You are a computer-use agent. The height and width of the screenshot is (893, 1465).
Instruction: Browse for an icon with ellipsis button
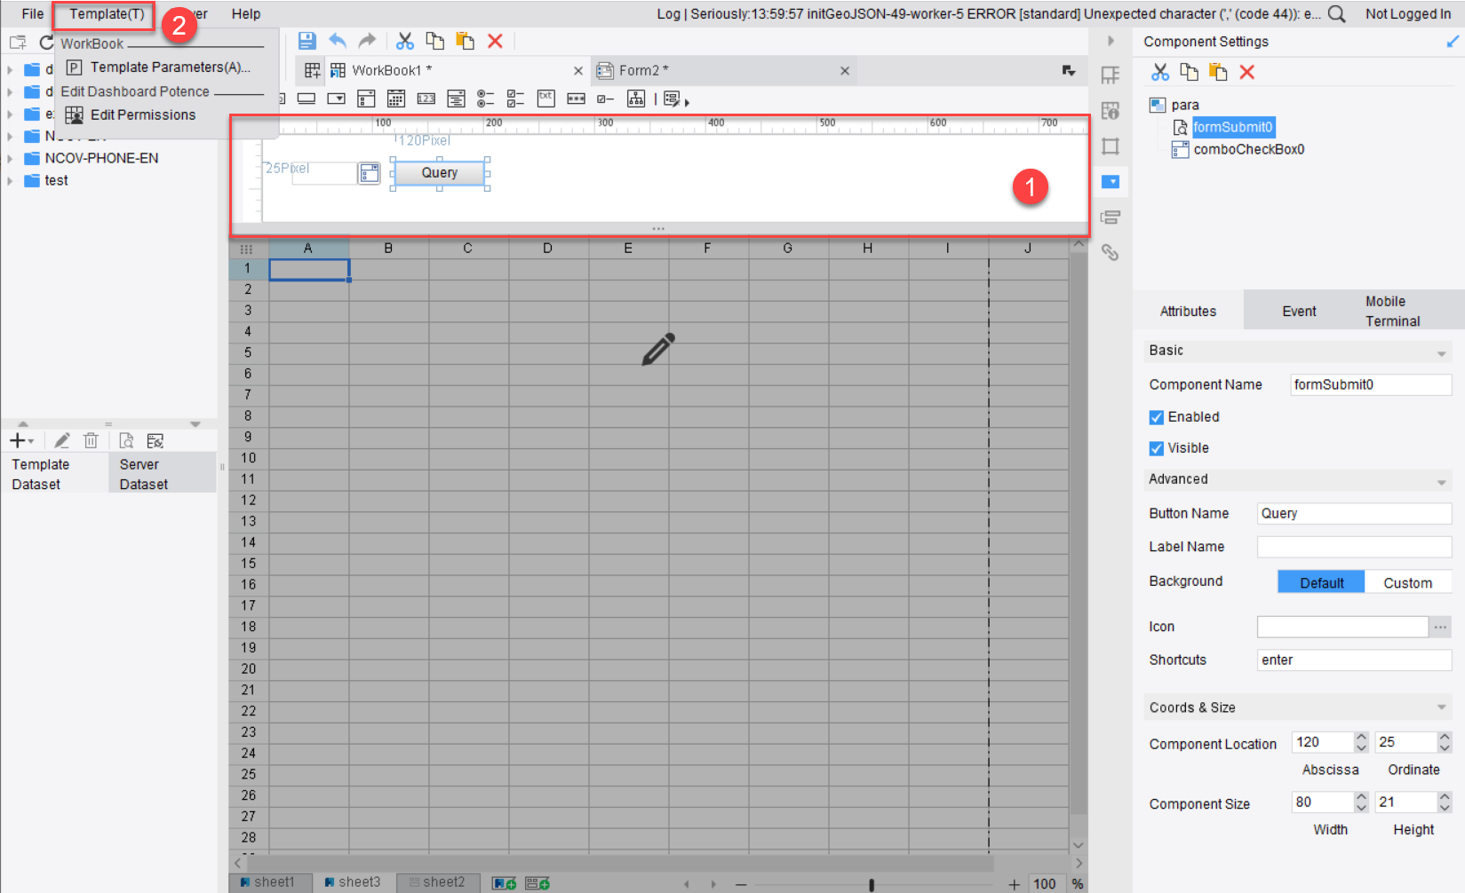pos(1440,627)
